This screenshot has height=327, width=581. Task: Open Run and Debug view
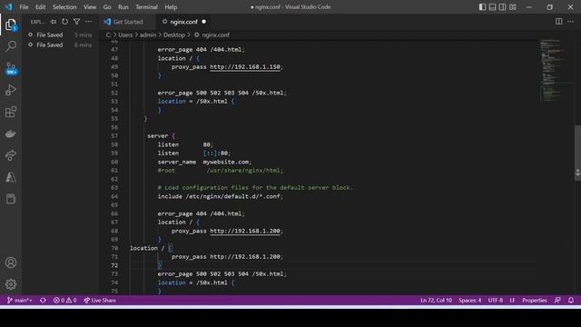pos(11,90)
